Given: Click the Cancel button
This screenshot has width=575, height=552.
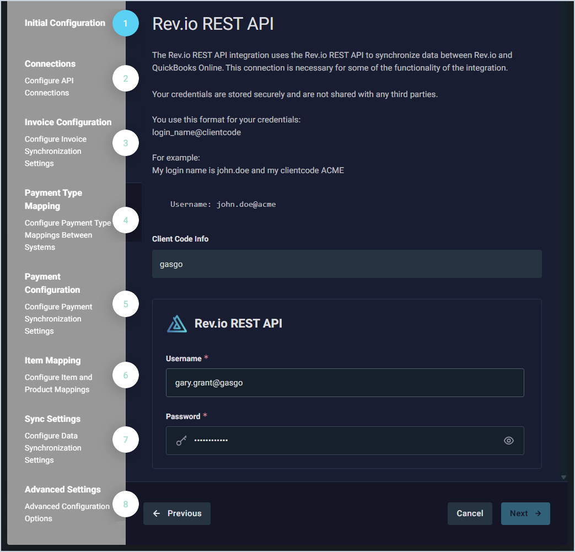Looking at the screenshot, I should coord(470,513).
